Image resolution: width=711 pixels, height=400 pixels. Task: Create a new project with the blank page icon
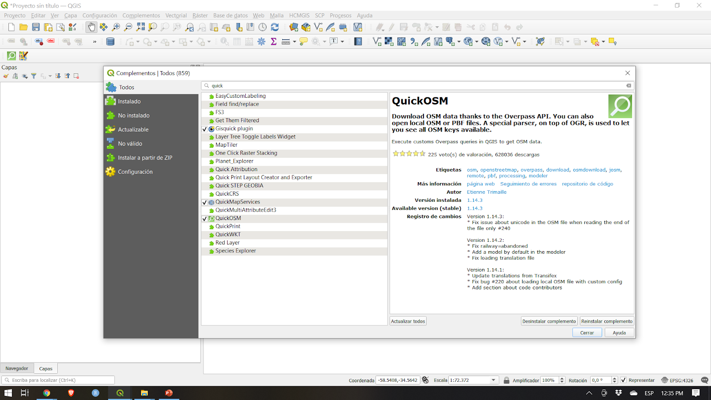click(12, 27)
